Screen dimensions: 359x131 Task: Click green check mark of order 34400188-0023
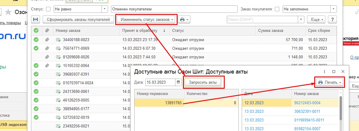[x=36, y=40]
